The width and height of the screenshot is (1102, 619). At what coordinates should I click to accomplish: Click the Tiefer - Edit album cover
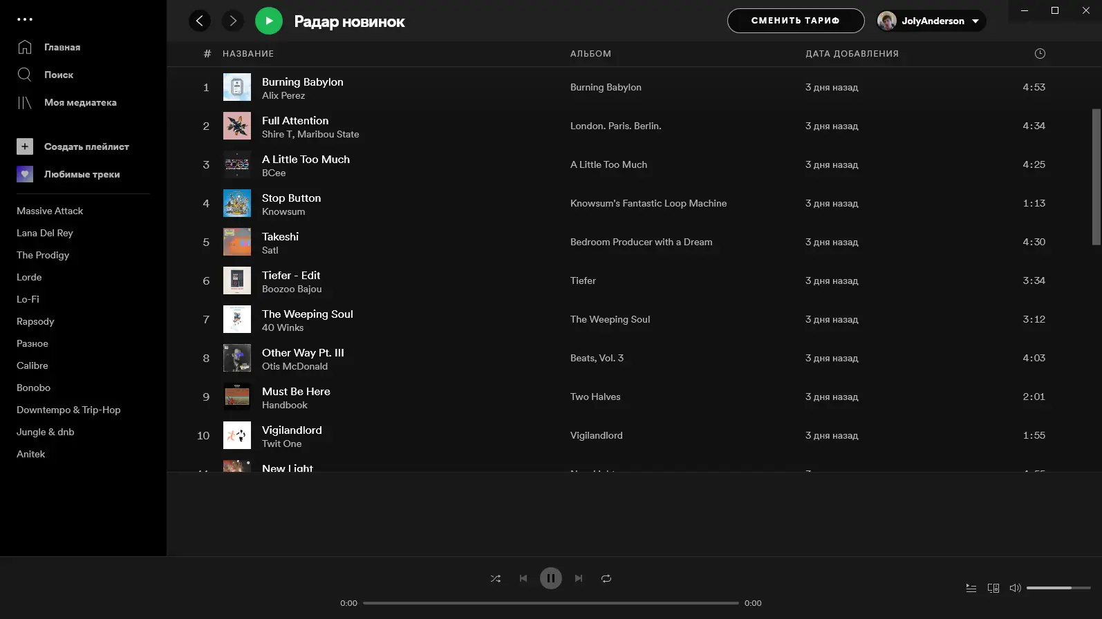click(x=237, y=280)
